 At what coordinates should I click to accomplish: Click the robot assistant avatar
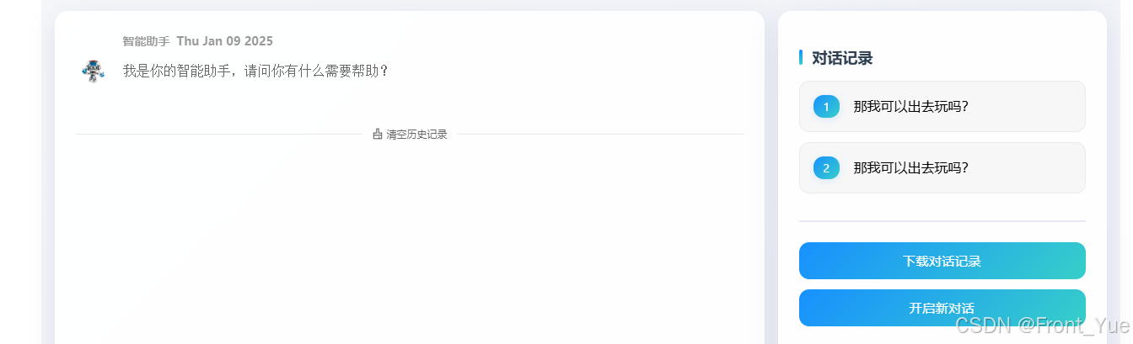point(94,71)
